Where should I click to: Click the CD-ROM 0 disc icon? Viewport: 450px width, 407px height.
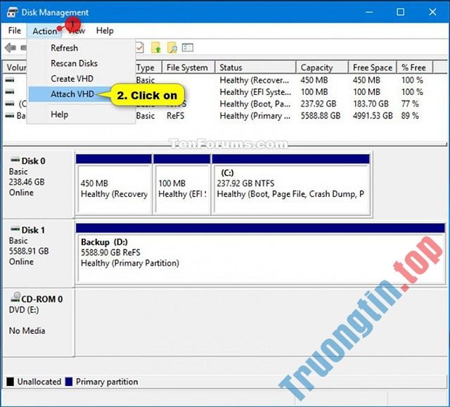point(15,297)
